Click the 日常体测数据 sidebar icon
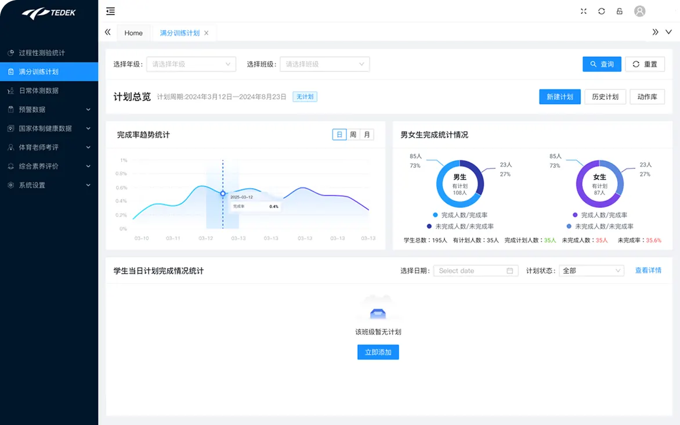This screenshot has height=425, width=680. pyautogui.click(x=11, y=91)
